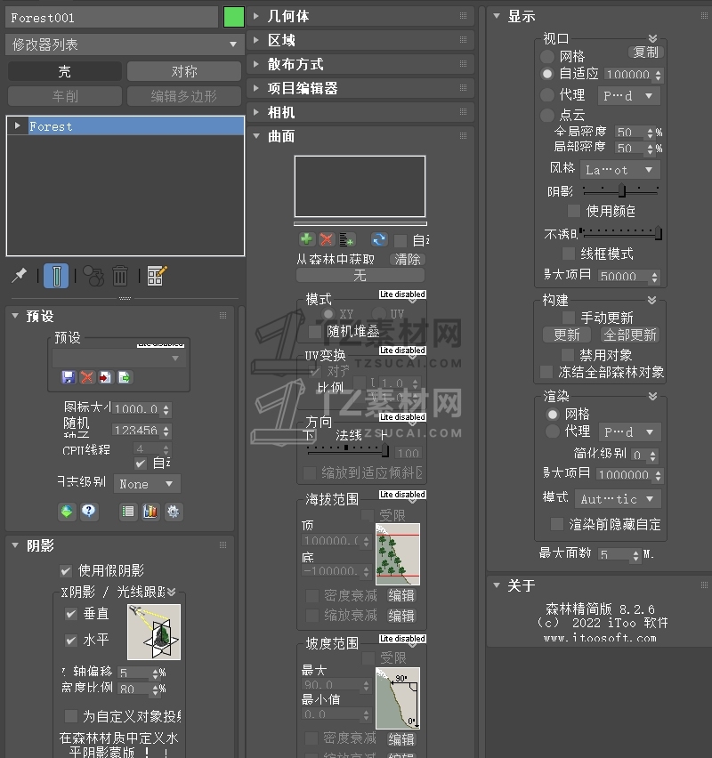Click the export preset green arrow icon
Image resolution: width=712 pixels, height=758 pixels.
[125, 377]
